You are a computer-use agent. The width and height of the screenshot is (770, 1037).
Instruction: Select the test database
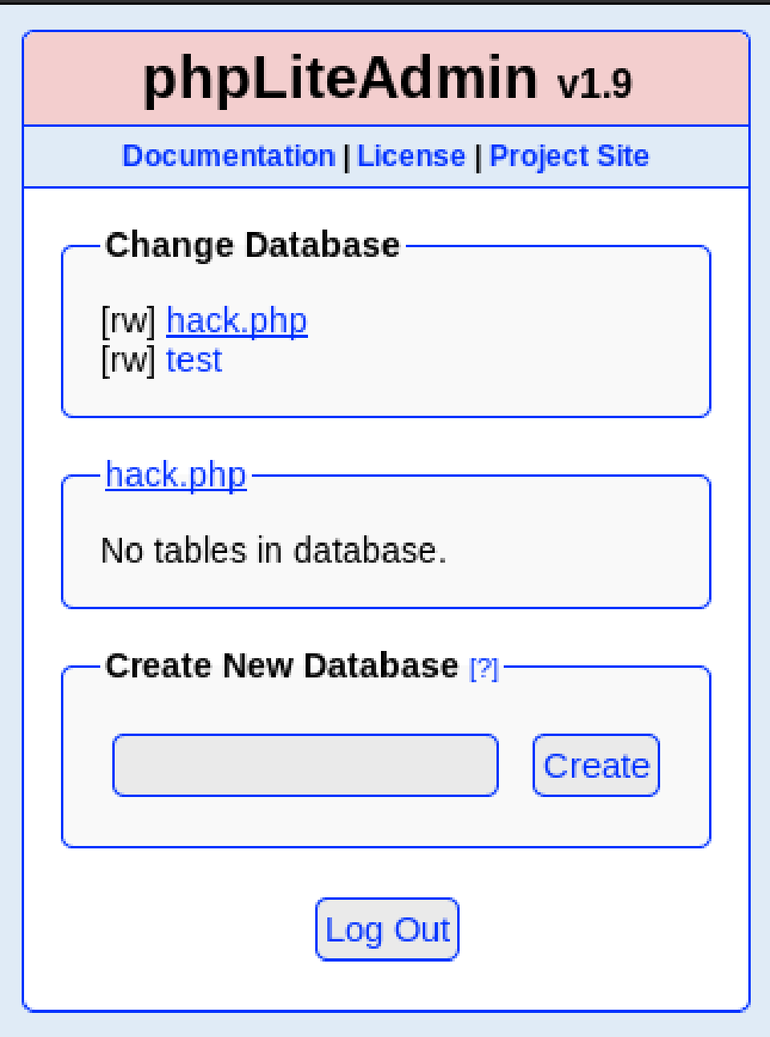coord(193,360)
